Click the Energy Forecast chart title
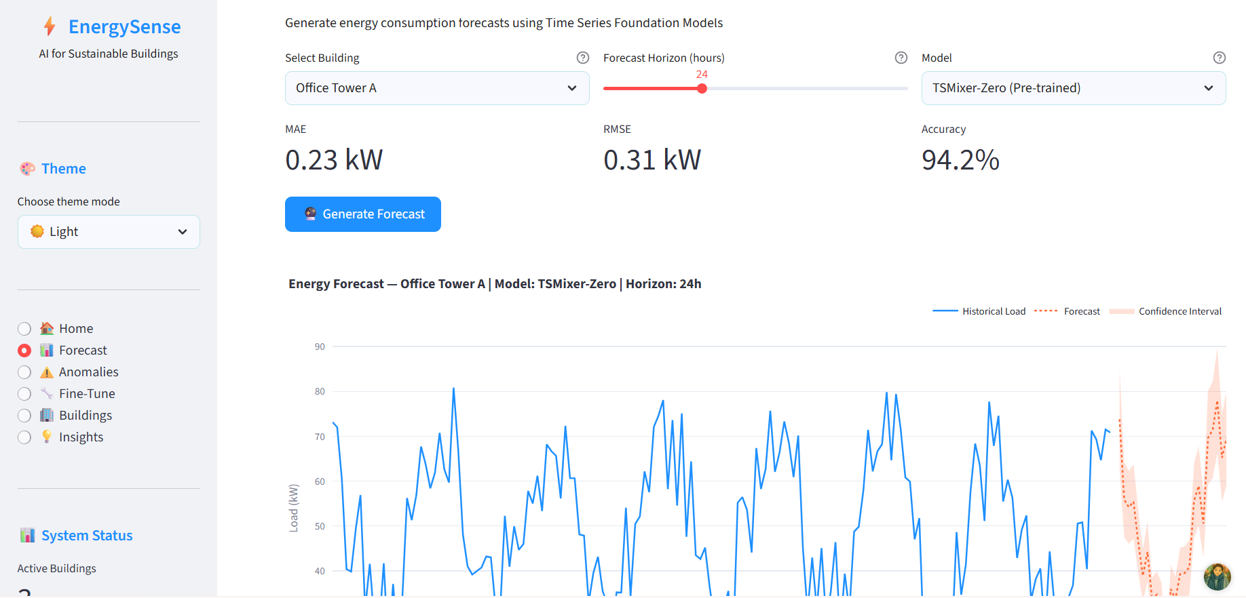This screenshot has height=598, width=1246. [495, 284]
